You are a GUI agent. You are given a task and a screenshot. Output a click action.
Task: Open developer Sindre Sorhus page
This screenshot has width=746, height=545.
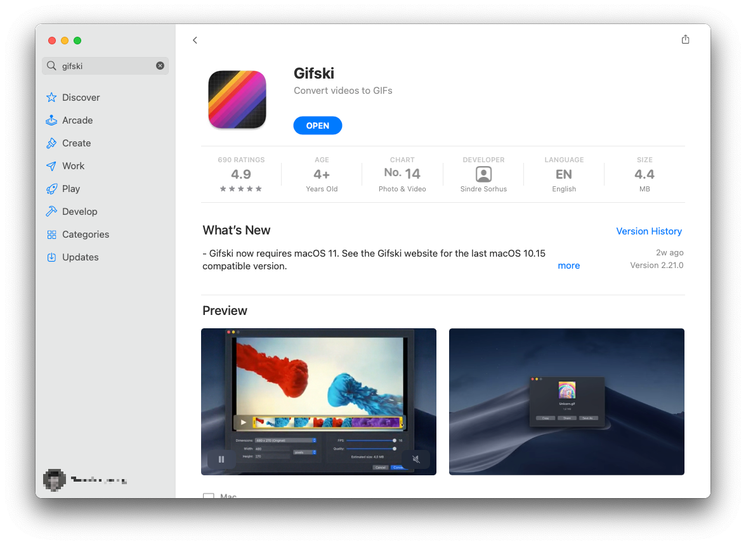click(483, 189)
